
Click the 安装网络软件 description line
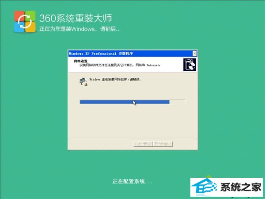pos(120,65)
